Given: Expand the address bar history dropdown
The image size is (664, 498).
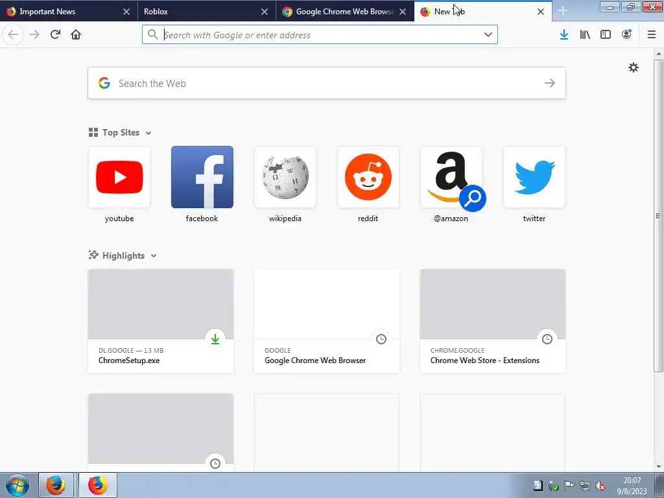Looking at the screenshot, I should point(488,34).
